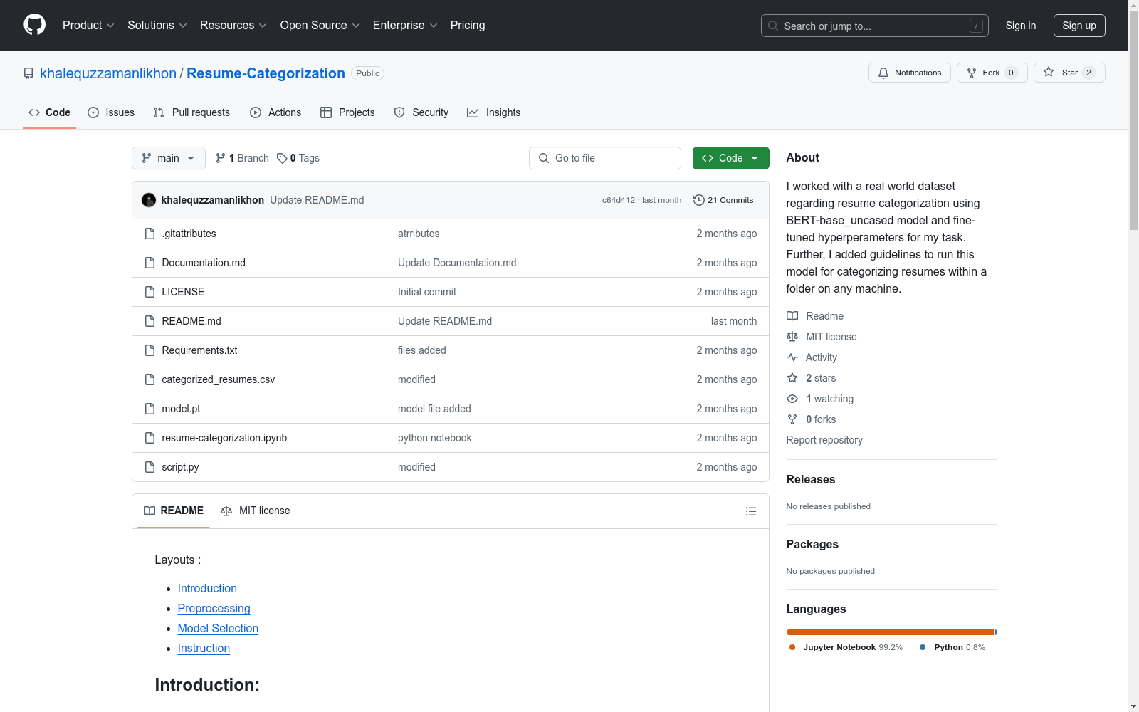The image size is (1139, 712).
Task: Click the Go to file search field
Action: [x=605, y=158]
